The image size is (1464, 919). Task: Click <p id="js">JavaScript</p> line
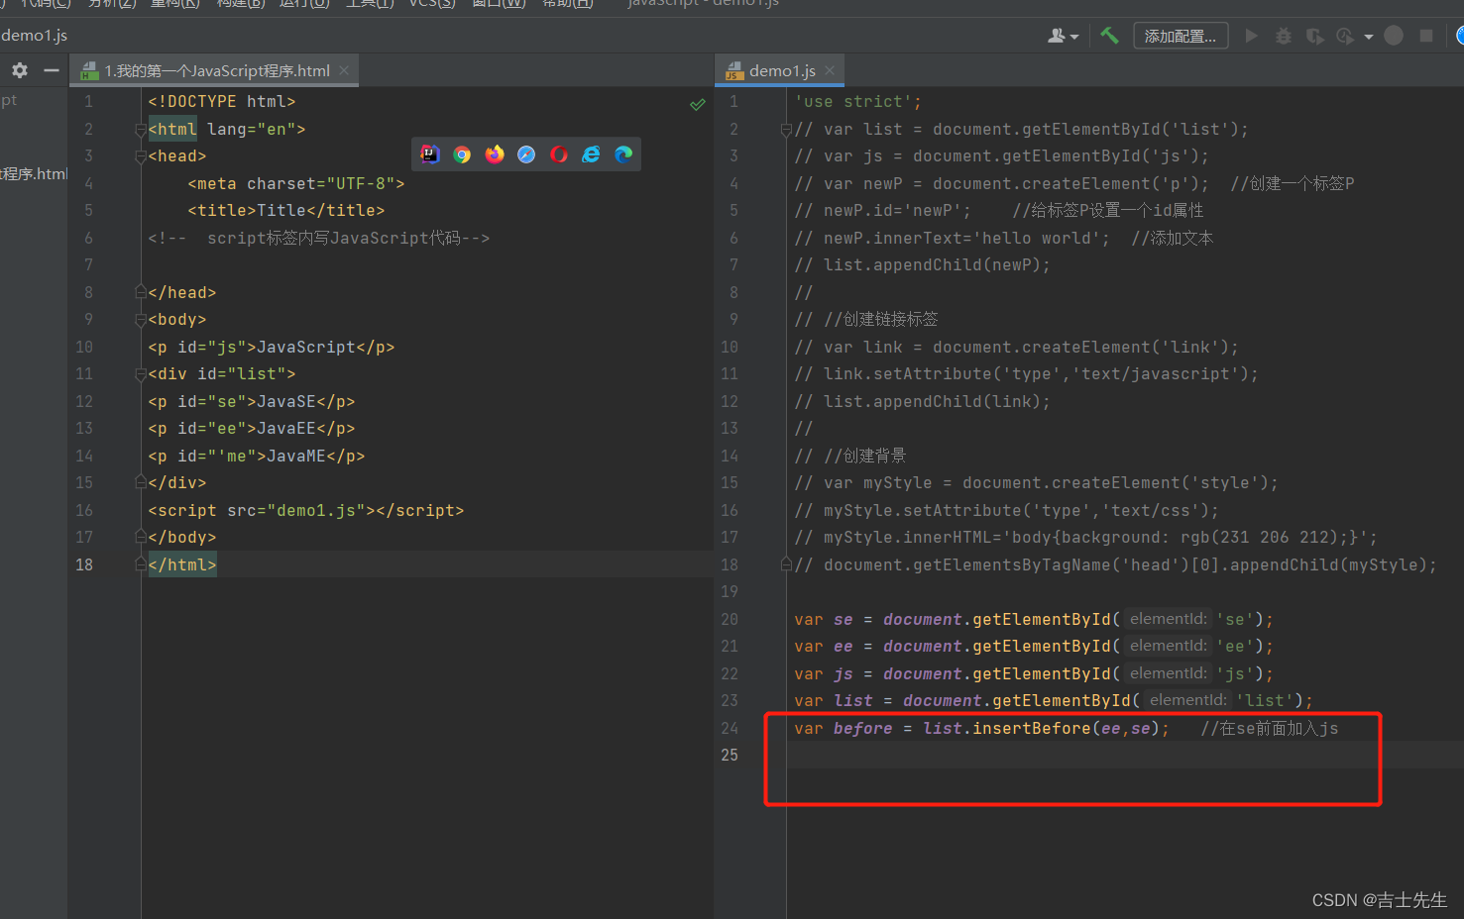pyautogui.click(x=272, y=347)
